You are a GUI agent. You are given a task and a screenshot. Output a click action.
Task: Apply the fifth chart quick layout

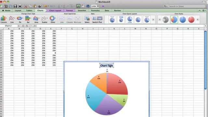147,19
